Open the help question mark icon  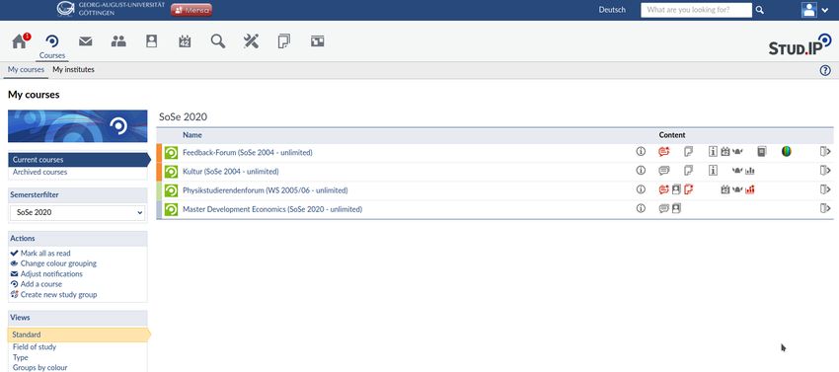[x=825, y=70]
